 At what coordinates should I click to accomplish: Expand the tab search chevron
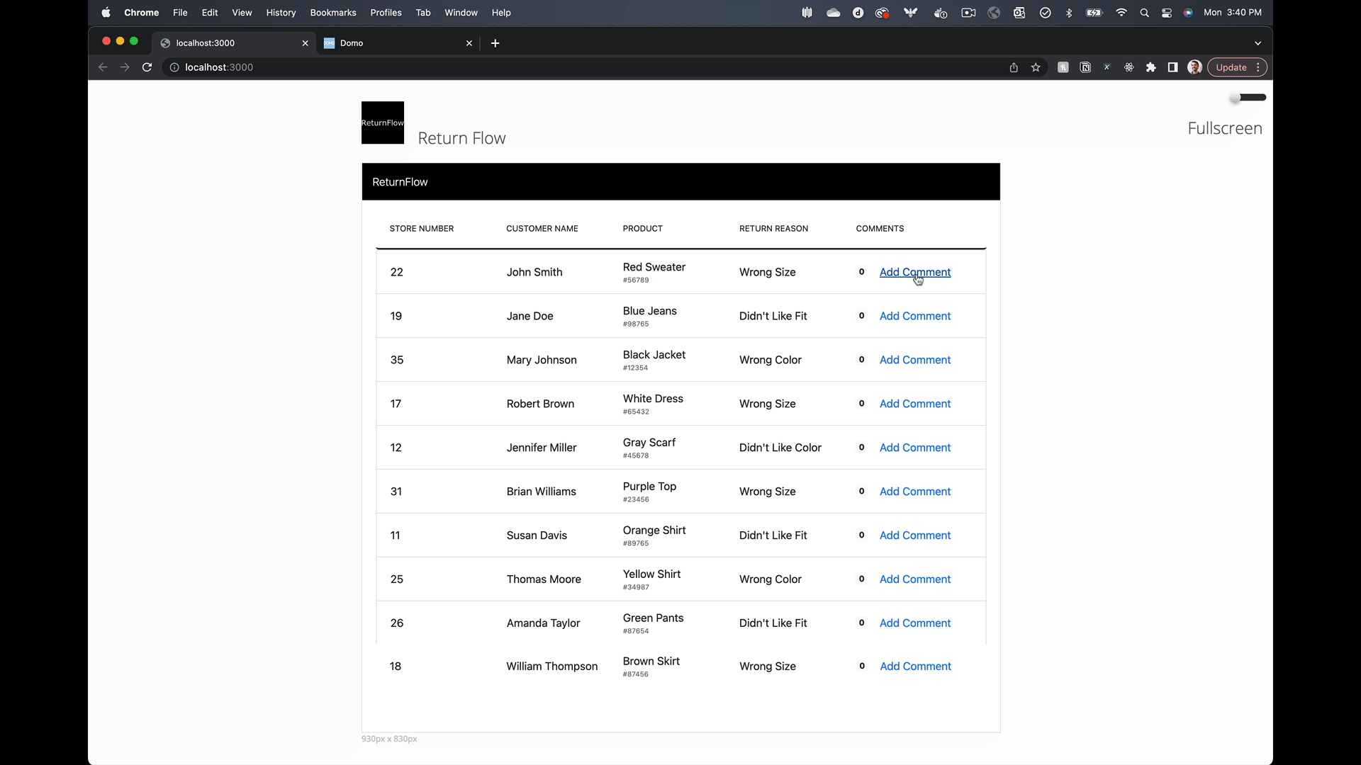click(1258, 43)
